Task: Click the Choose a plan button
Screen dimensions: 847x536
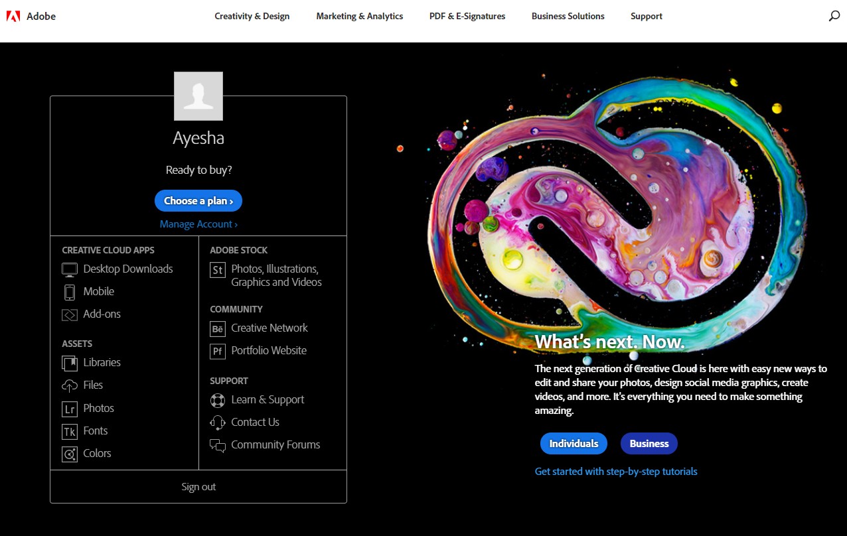Action: (198, 200)
